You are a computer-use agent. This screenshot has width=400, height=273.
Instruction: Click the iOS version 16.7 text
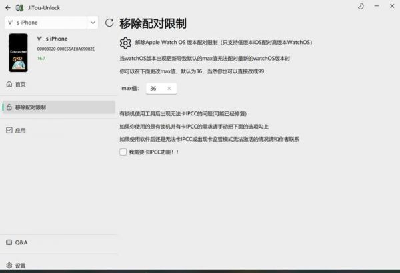click(x=41, y=58)
